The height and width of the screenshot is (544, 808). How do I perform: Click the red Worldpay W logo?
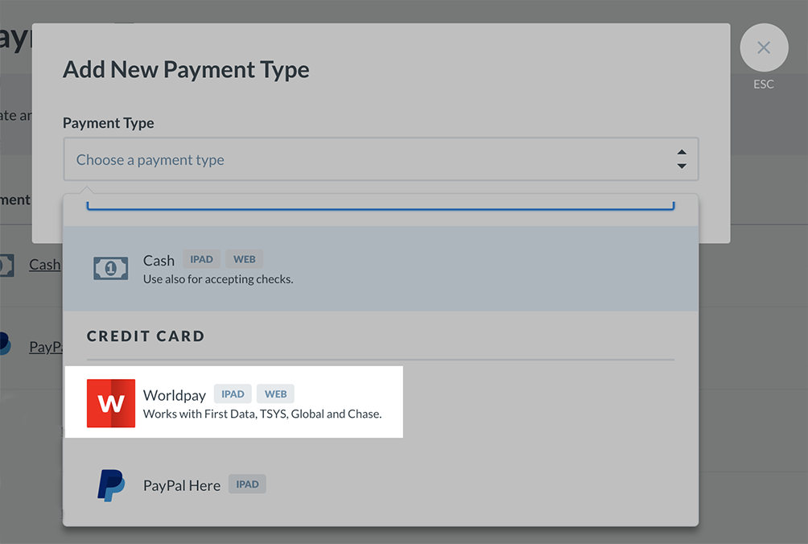click(110, 402)
